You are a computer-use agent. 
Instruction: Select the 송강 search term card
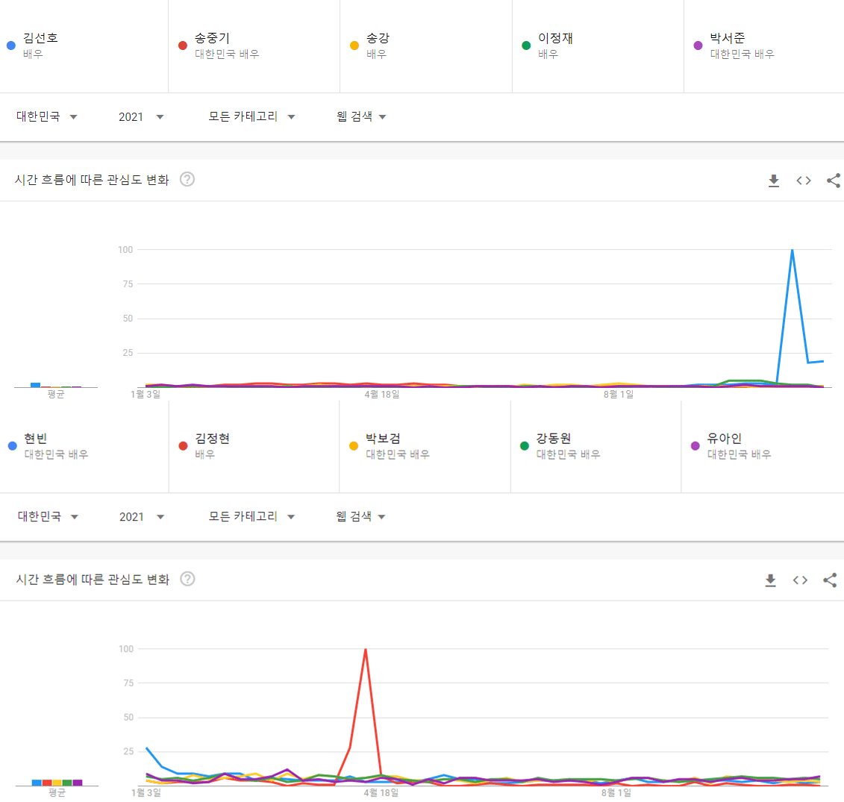426,46
